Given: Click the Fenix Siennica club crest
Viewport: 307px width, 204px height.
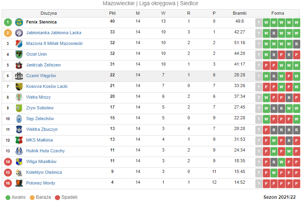Looking at the screenshot, I should [x=19, y=22].
